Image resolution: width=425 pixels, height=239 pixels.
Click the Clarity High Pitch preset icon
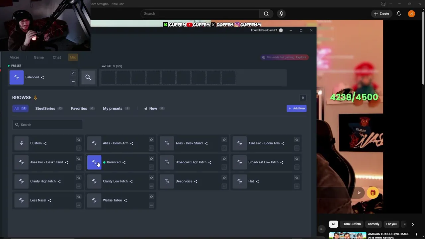point(21,181)
